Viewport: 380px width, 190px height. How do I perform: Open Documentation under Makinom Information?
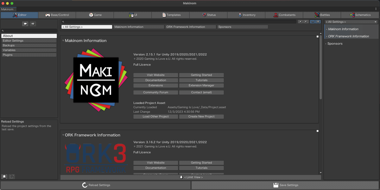(156, 80)
